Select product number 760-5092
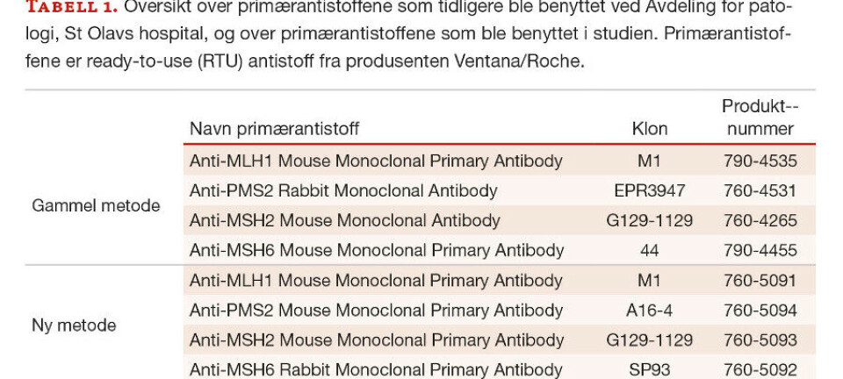The height and width of the screenshot is (379, 843). [x=760, y=370]
